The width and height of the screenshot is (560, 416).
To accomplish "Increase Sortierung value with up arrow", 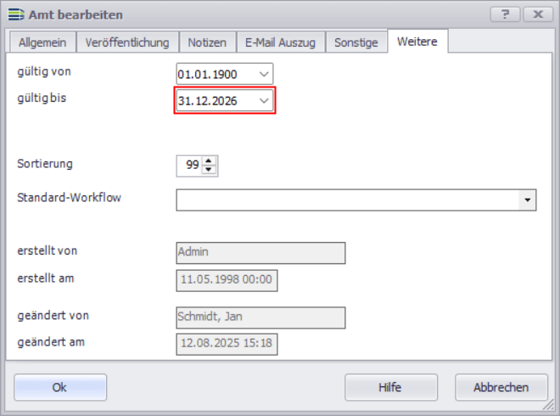I will point(210,161).
